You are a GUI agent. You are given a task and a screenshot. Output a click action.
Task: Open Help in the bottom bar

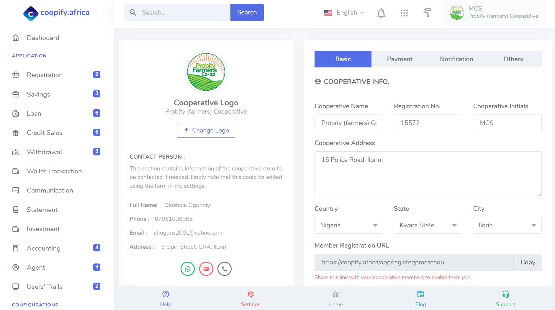(166, 299)
